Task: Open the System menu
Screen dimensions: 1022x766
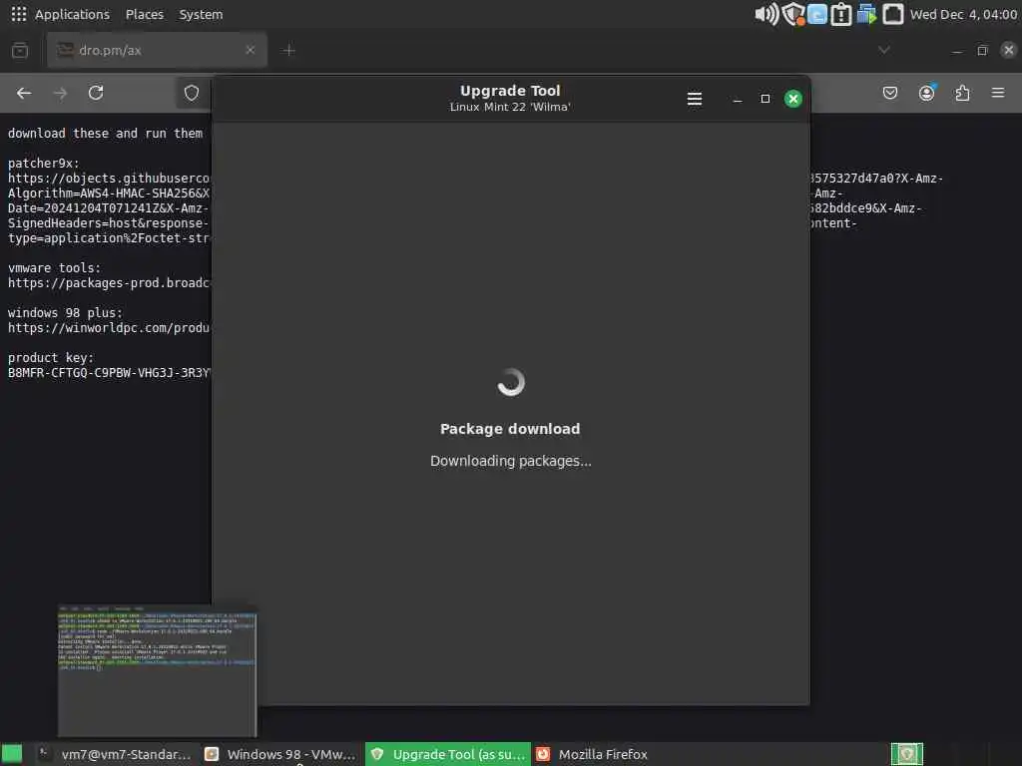Action: point(201,14)
